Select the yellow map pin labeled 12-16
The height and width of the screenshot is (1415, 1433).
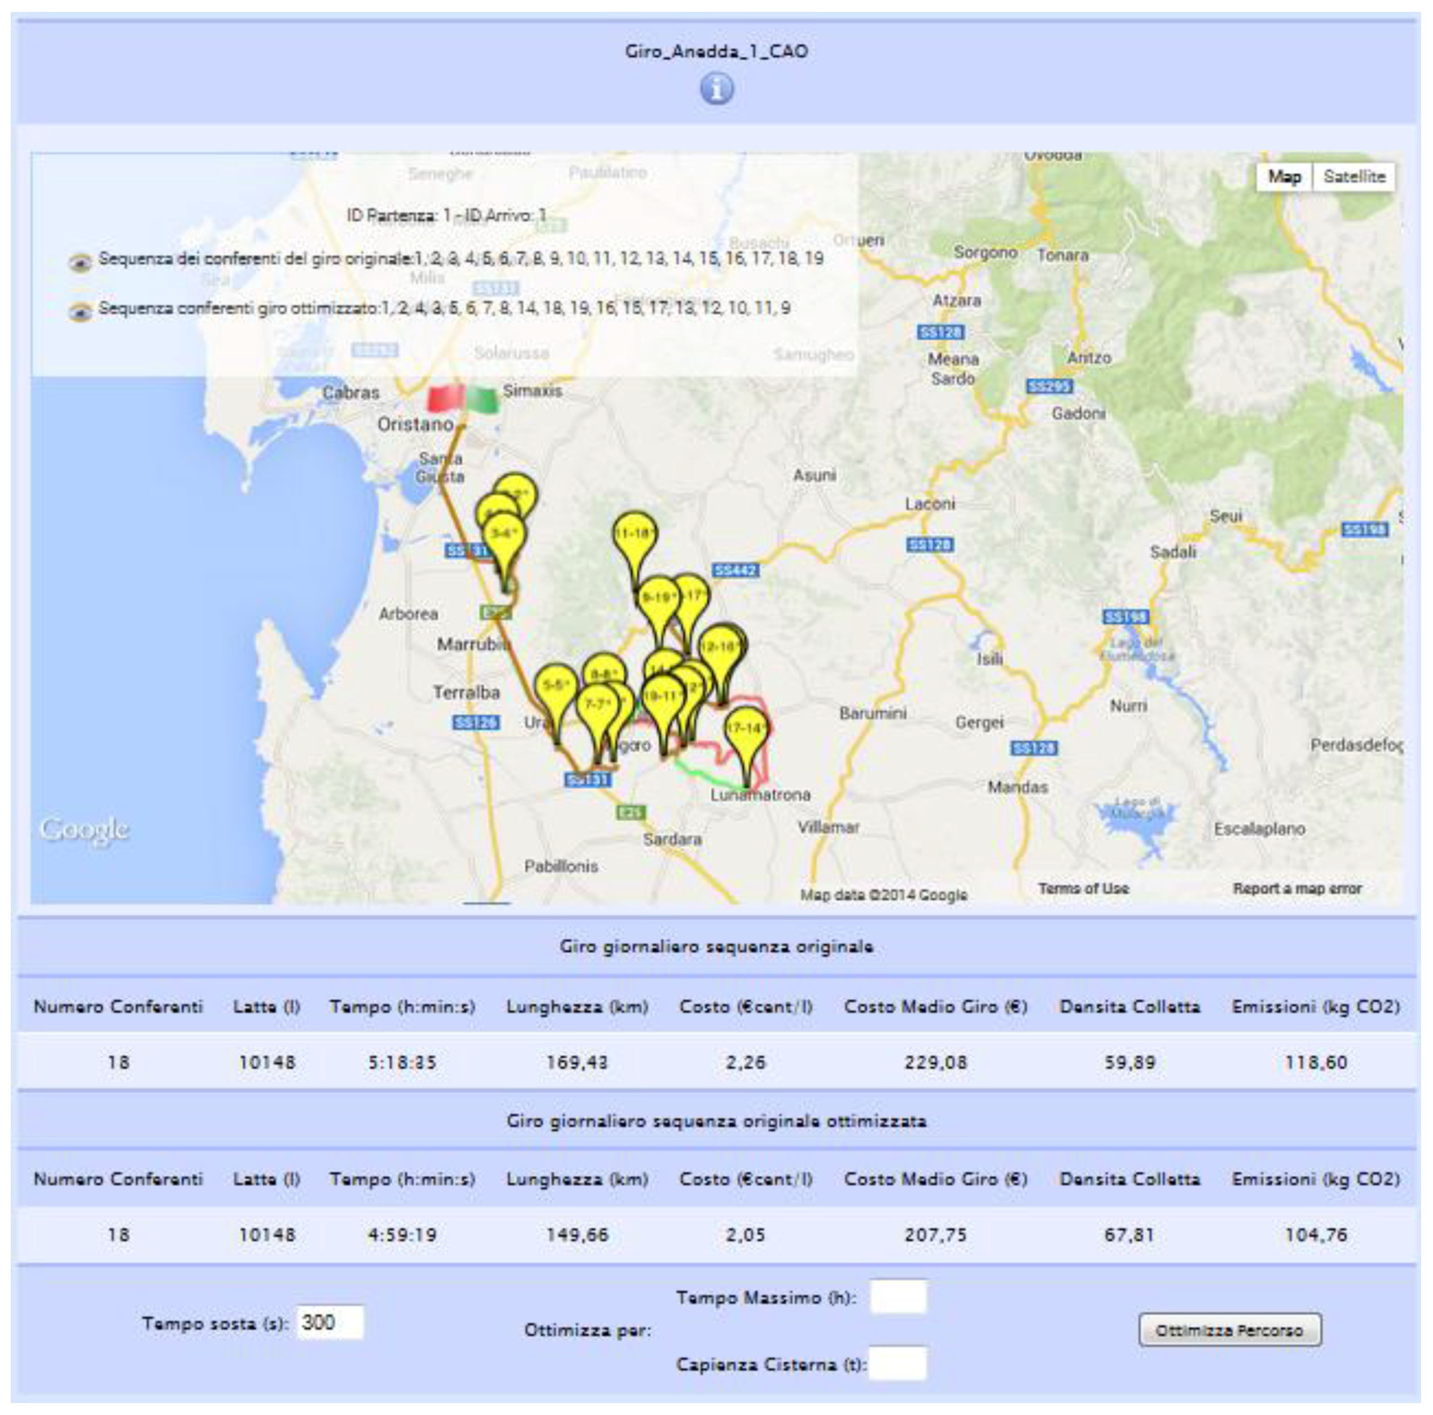pyautogui.click(x=720, y=647)
